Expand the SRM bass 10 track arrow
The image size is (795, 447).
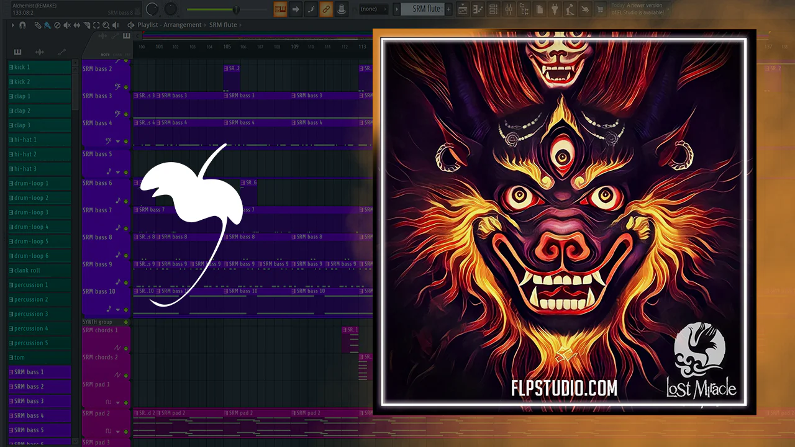pyautogui.click(x=118, y=309)
